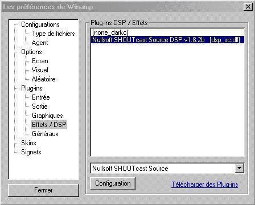Open the Nullsoft SHOUTcast Source dropdown arrow
Screen dimensions: 255x205
[239, 168]
